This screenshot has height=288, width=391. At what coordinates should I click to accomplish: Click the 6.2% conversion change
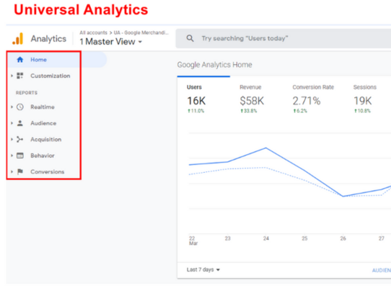(300, 111)
